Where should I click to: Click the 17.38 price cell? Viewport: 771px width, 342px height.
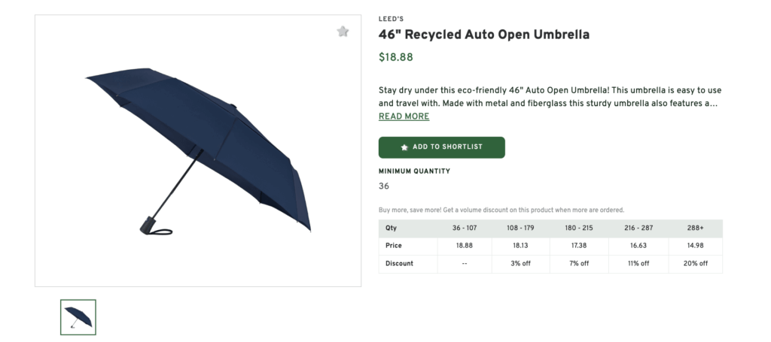579,246
